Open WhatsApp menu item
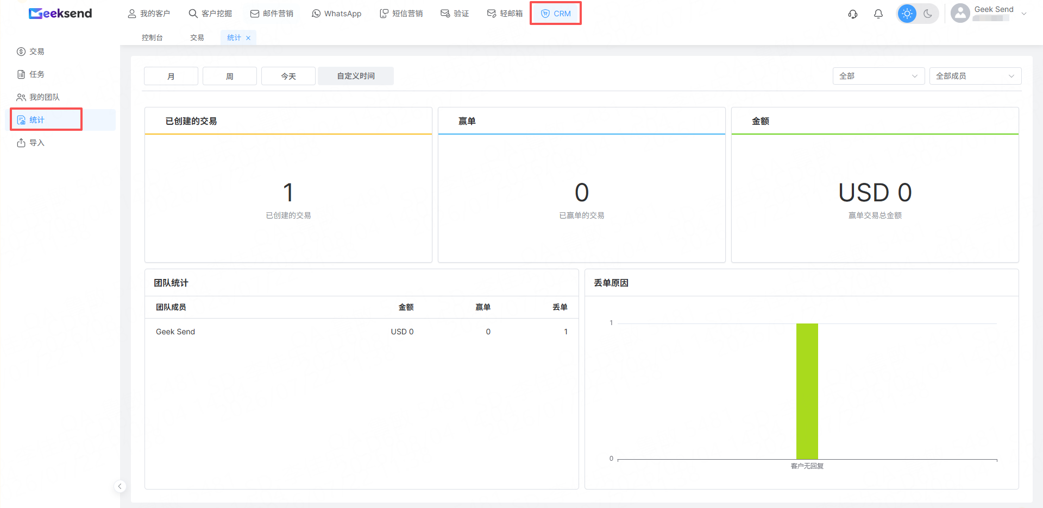This screenshot has height=508, width=1043. click(x=337, y=14)
